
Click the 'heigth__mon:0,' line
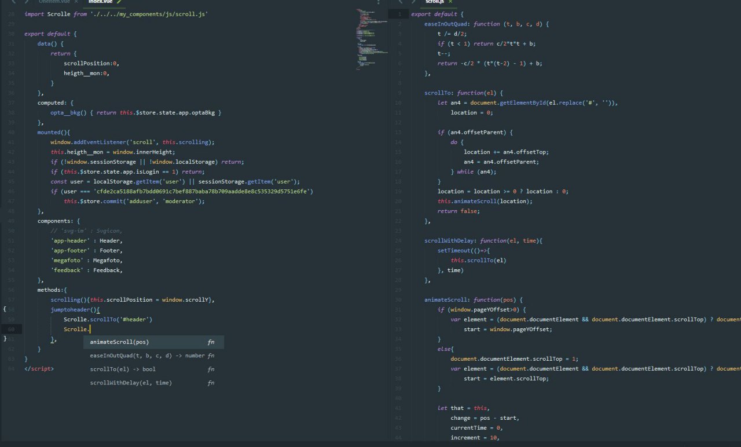[87, 73]
